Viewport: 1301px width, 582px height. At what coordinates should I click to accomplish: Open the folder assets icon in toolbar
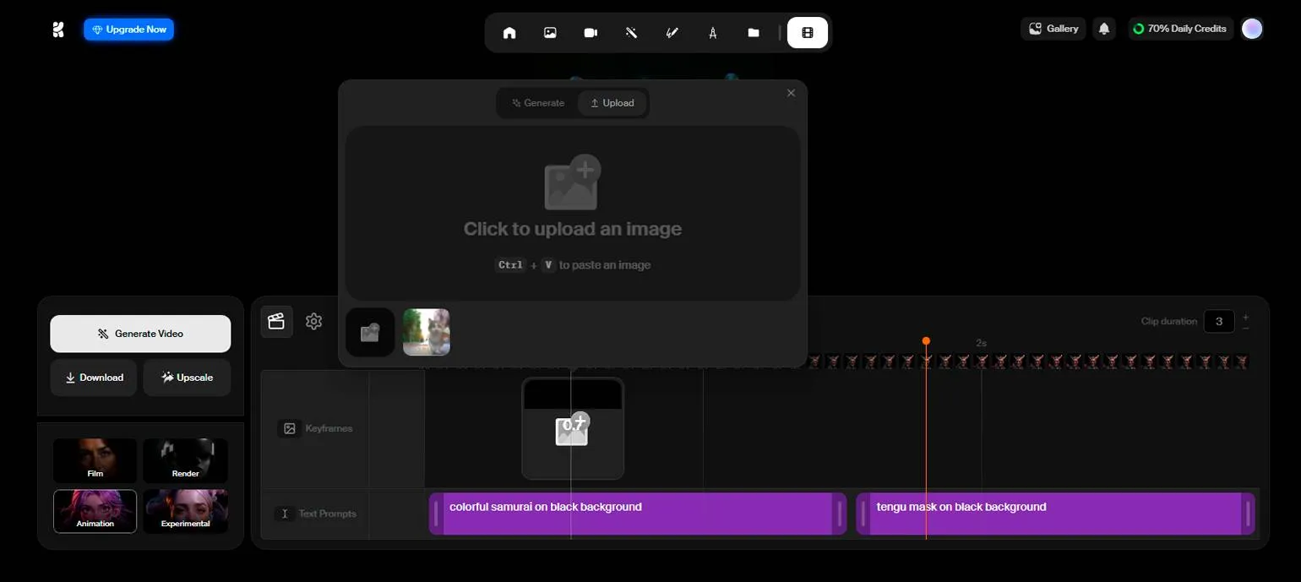coord(754,33)
